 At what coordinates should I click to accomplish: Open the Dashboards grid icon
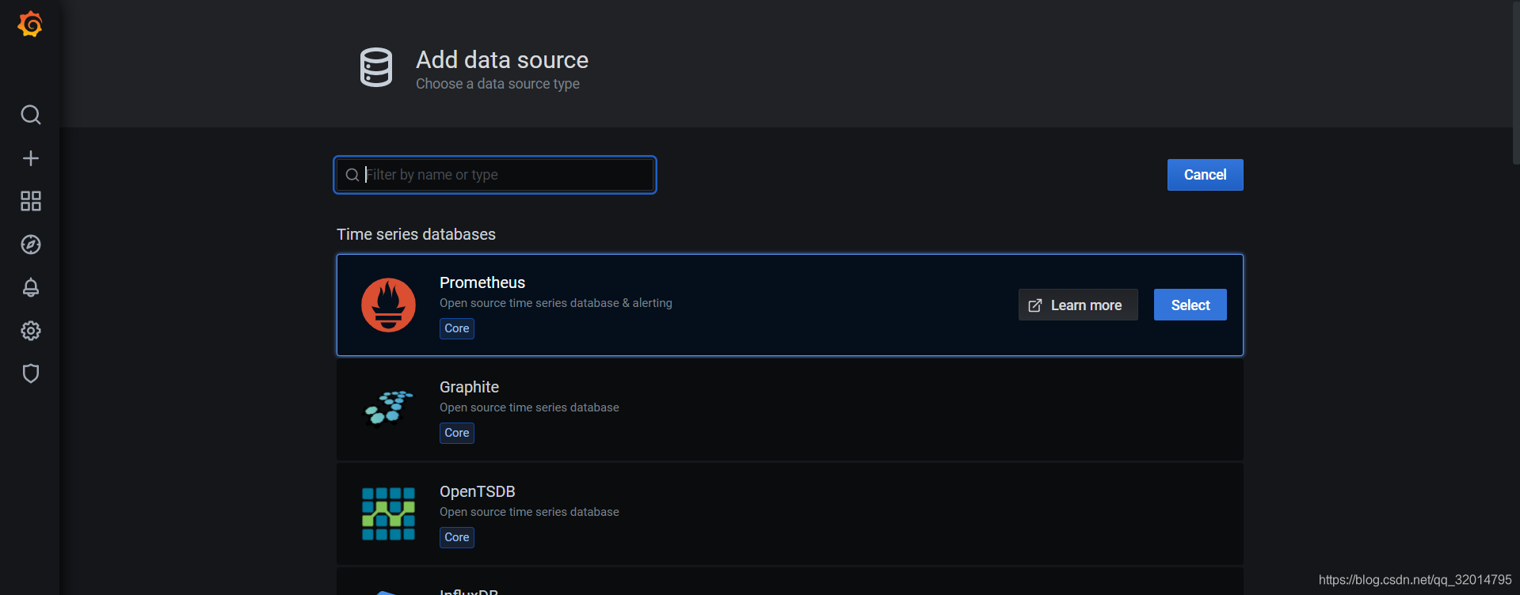(x=30, y=201)
